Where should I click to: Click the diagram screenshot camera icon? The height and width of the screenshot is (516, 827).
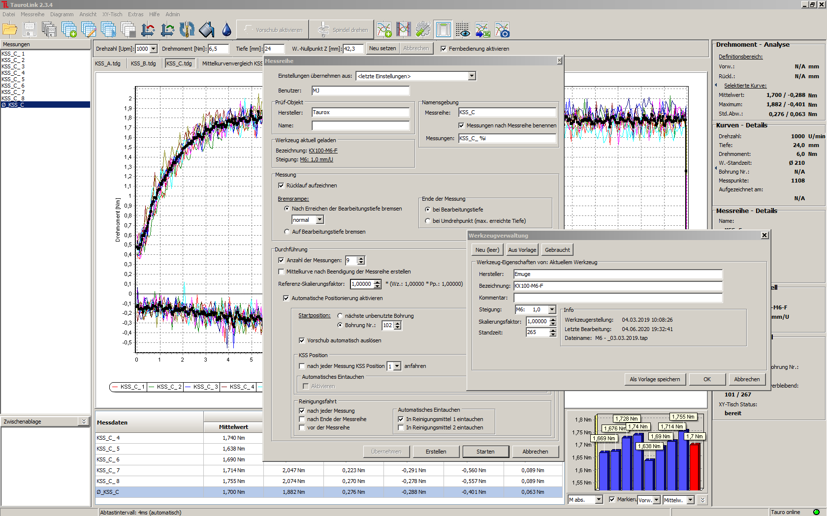click(502, 30)
